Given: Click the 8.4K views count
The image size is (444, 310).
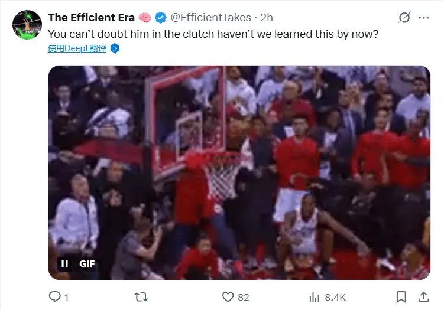Looking at the screenshot, I should [335, 297].
